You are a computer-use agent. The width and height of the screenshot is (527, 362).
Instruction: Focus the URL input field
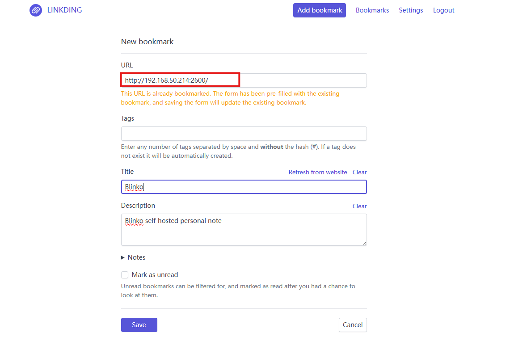(244, 80)
